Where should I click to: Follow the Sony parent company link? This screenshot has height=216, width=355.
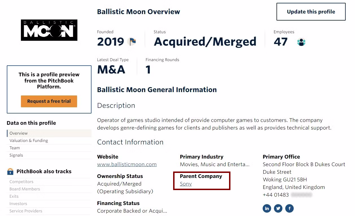pos(186,184)
